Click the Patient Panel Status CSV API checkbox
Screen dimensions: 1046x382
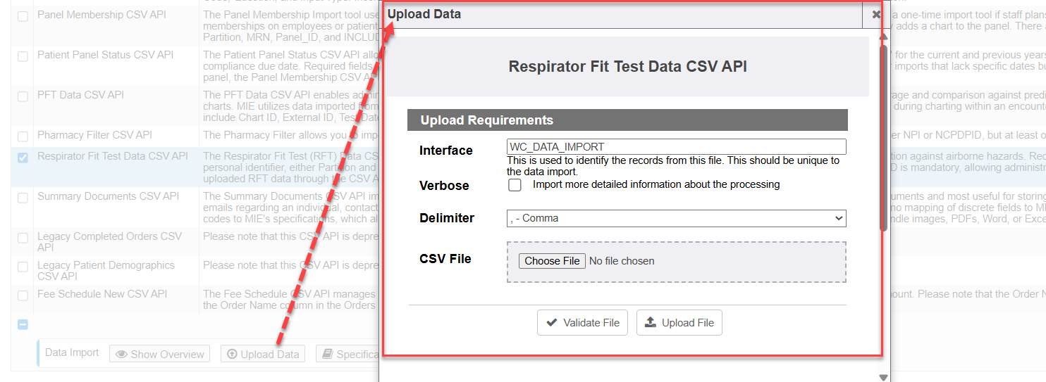pos(23,56)
